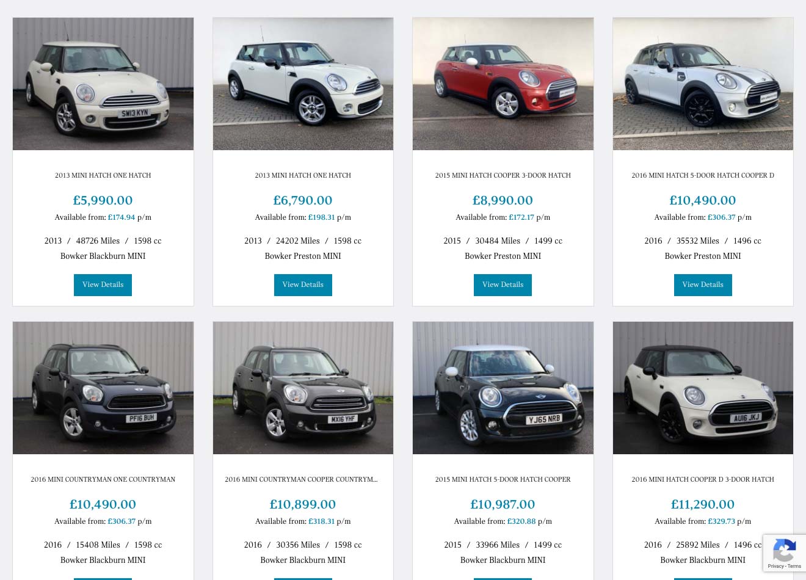
Task: Open 2016 Mini Countryman One Countryman title
Action: 103,480
